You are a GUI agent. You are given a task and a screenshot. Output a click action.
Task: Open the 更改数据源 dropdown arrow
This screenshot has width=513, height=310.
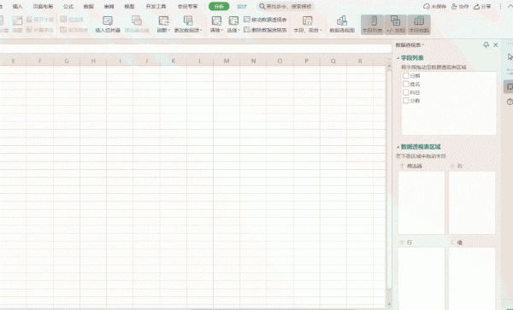201,31
